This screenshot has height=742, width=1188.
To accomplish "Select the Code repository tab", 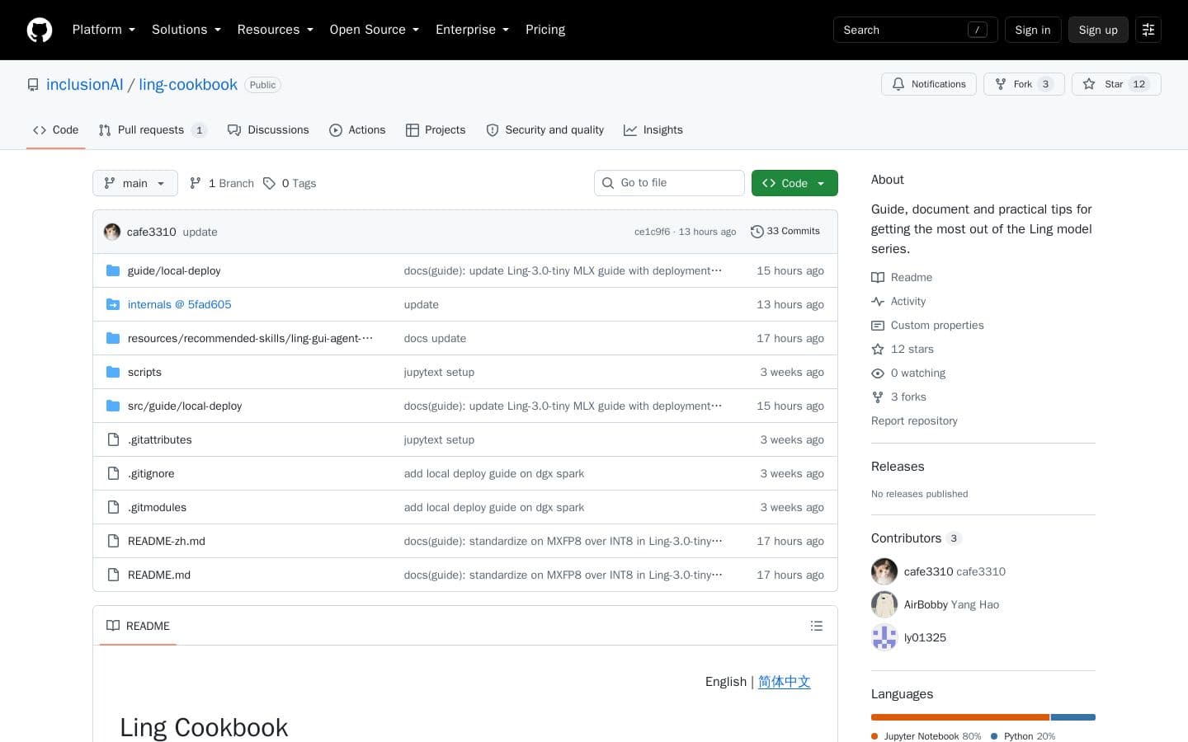I will click(x=56, y=129).
